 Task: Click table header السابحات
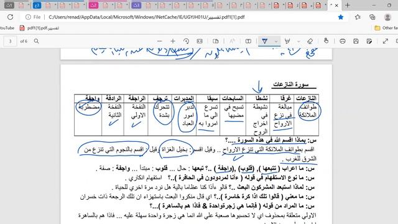point(233,98)
